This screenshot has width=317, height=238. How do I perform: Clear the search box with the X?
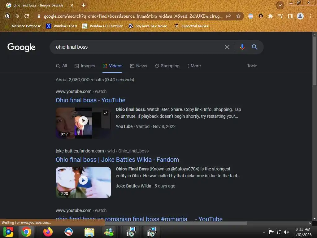tap(227, 47)
